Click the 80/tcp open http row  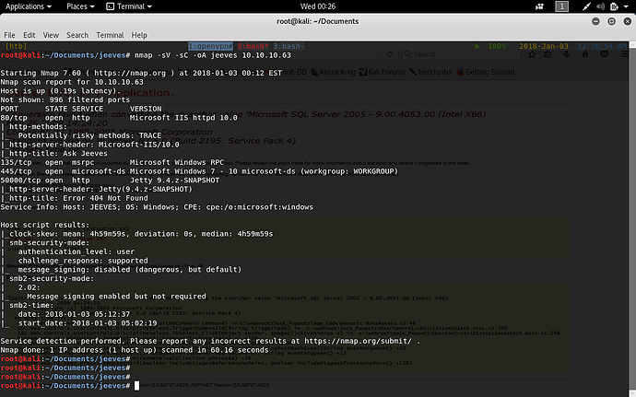(x=119, y=118)
